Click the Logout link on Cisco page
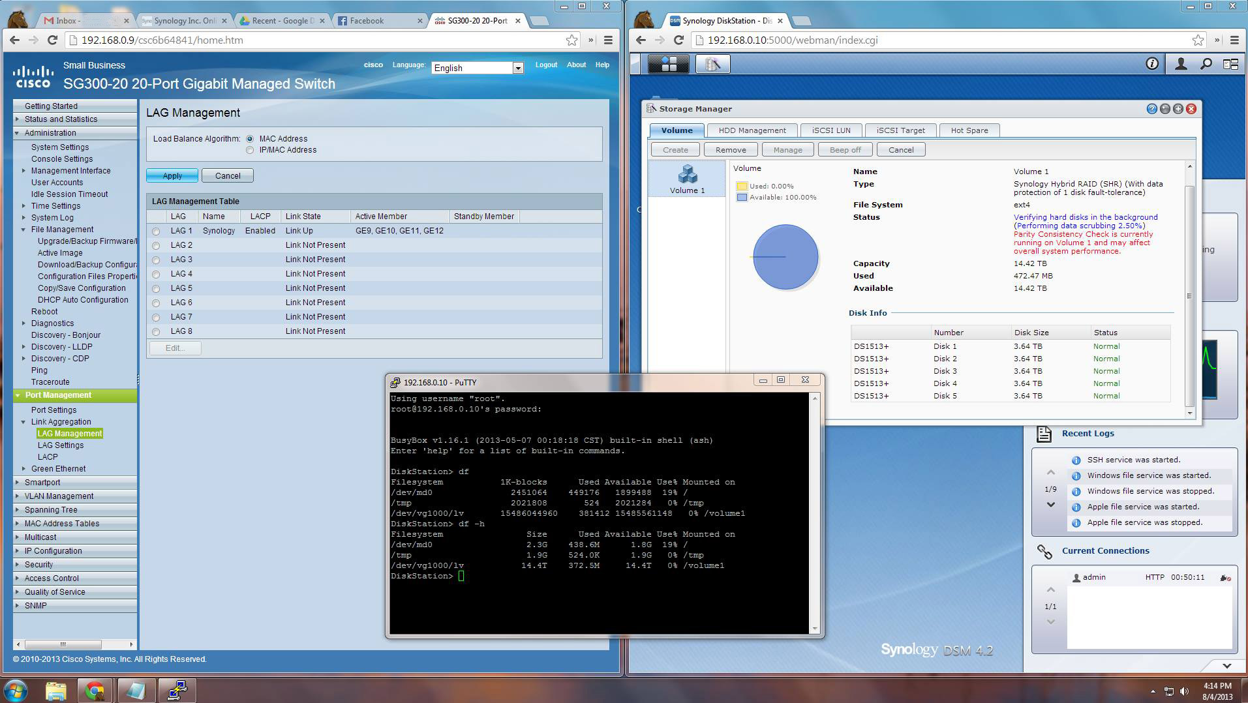The image size is (1248, 703). pyautogui.click(x=546, y=65)
